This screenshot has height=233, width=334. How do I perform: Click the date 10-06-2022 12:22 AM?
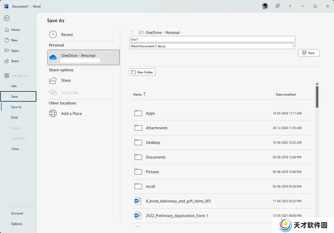click(x=287, y=143)
